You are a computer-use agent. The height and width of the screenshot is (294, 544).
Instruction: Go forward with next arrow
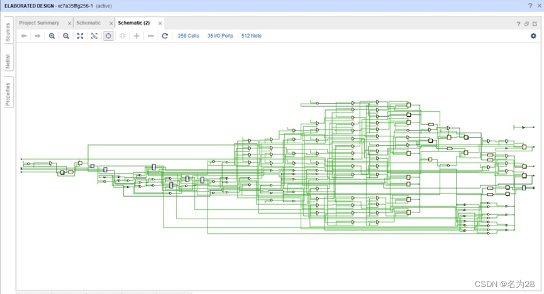point(38,36)
